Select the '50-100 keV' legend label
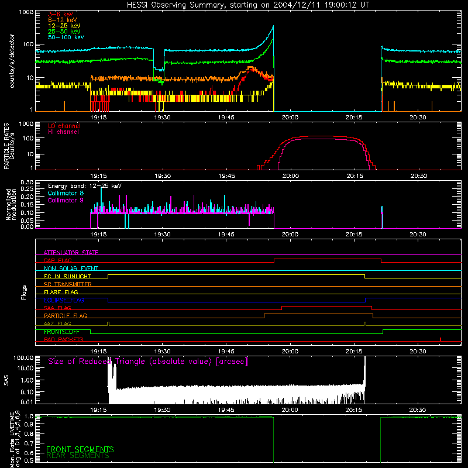This screenshot has width=468, height=468. 66,37
